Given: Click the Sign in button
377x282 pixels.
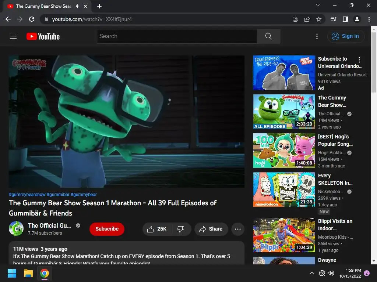Looking at the screenshot, I should tap(346, 36).
